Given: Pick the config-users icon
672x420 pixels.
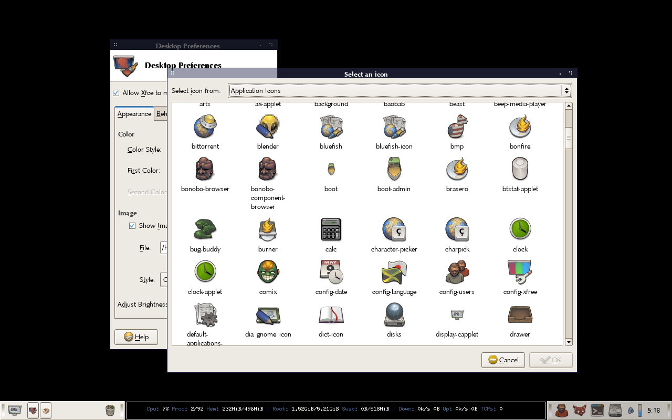Looking at the screenshot, I should pos(457,272).
